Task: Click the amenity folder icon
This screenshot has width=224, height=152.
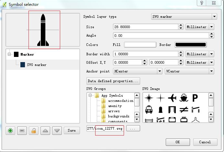Action: (x=103, y=106)
